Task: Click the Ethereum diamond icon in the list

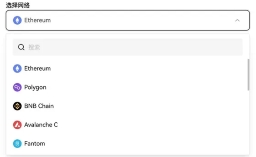Action: [x=17, y=69]
